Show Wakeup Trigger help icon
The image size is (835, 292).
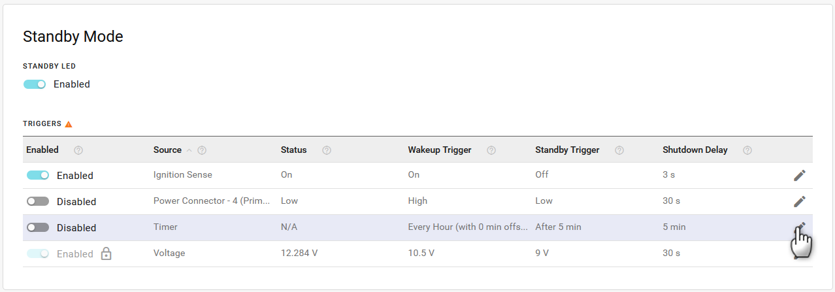[491, 150]
